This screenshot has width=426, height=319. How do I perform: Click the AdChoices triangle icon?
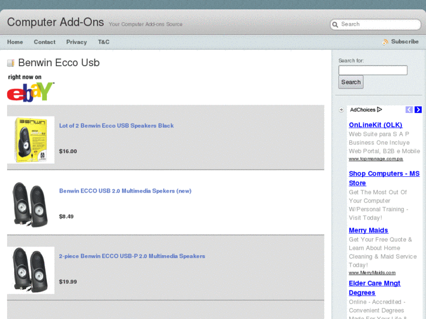pos(380,109)
